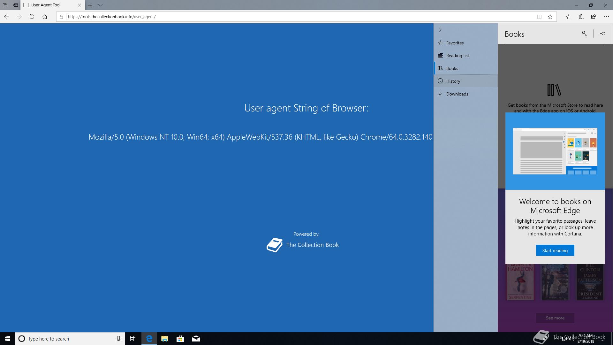Open History in the hub
Viewport: 613px width, 345px height.
tap(466, 81)
